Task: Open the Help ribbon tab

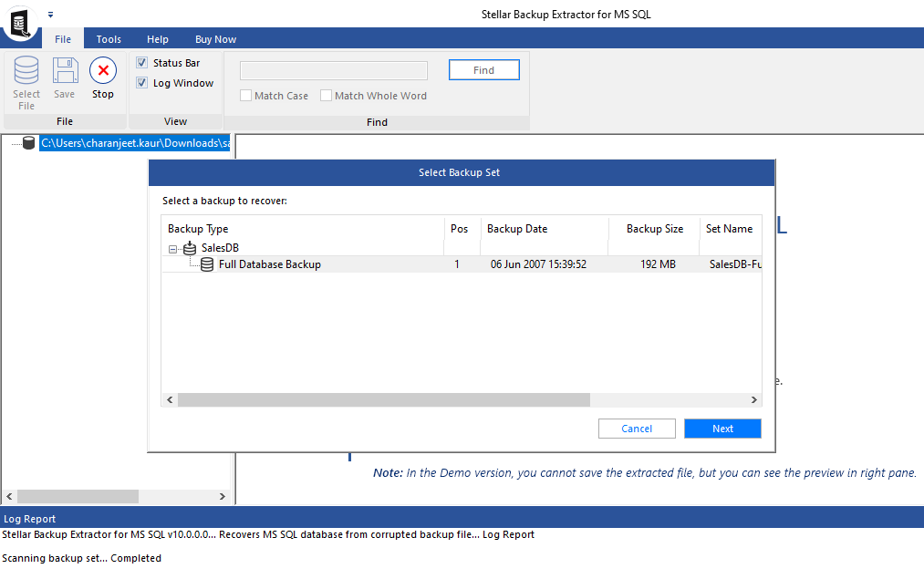Action: [157, 39]
